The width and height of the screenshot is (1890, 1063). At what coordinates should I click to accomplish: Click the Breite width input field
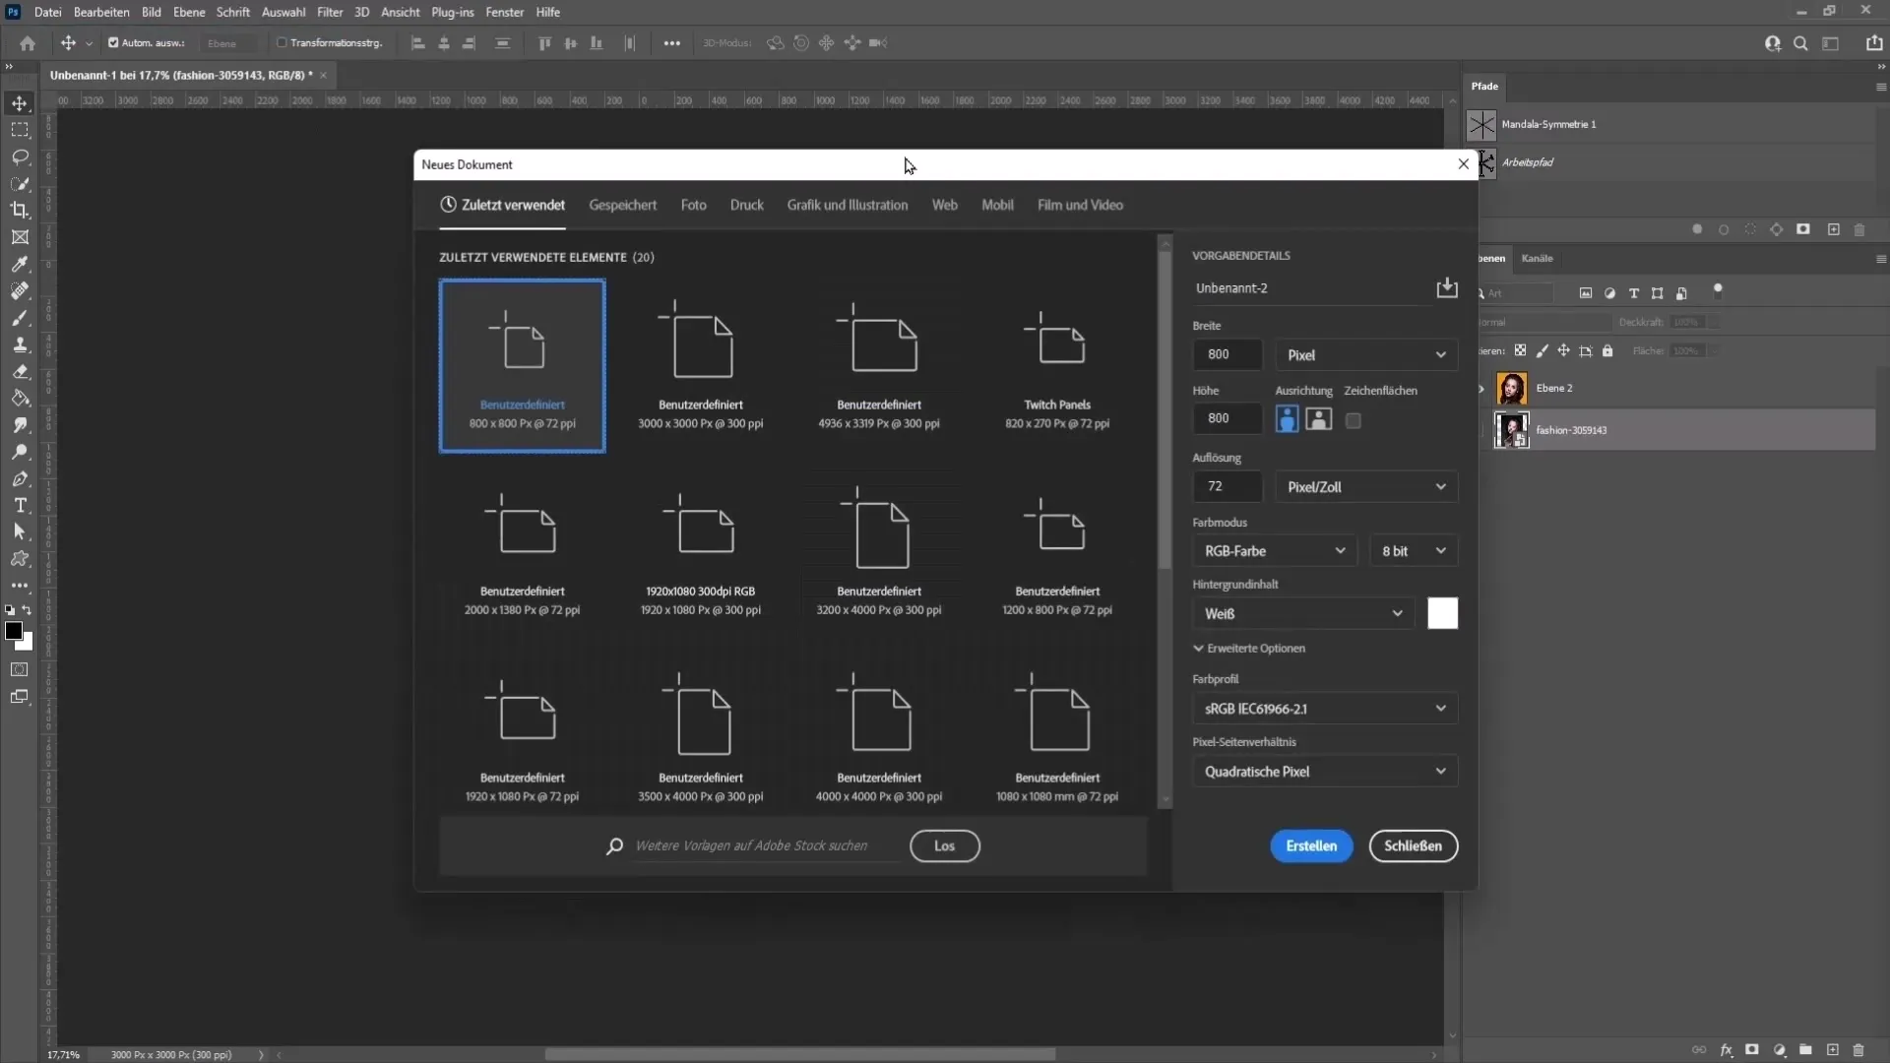click(1227, 354)
